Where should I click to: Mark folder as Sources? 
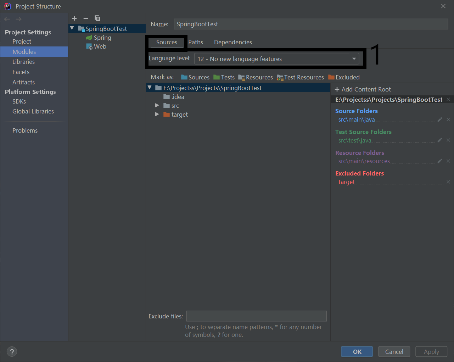(x=195, y=77)
